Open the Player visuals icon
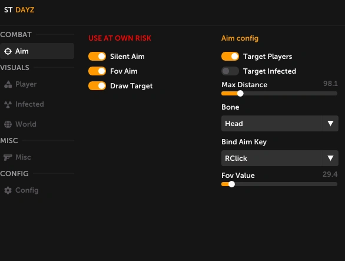 tap(8, 84)
